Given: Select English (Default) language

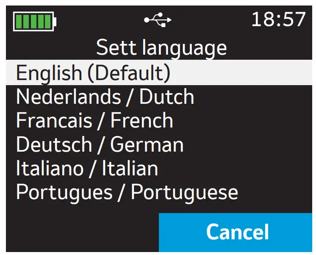Looking at the screenshot, I should click(93, 73).
